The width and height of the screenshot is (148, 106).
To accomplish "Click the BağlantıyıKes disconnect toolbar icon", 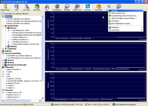I will [5, 7].
